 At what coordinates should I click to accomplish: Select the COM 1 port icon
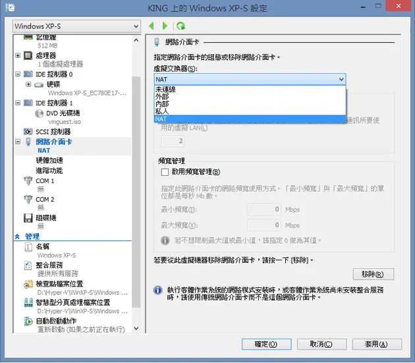pyautogui.click(x=28, y=181)
